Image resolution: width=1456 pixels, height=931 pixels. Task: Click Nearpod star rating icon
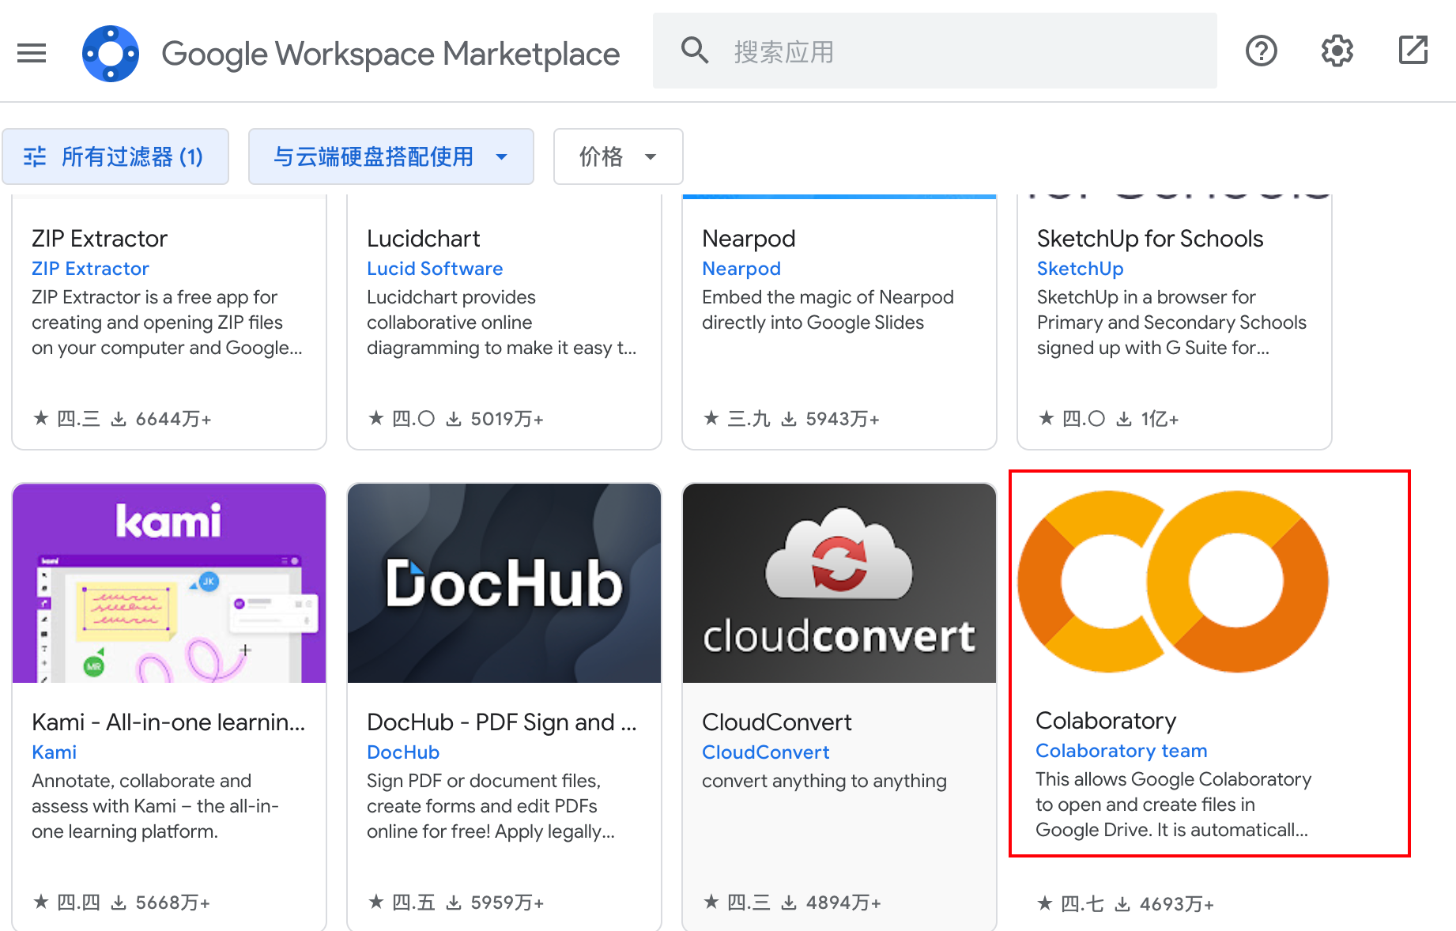(711, 418)
